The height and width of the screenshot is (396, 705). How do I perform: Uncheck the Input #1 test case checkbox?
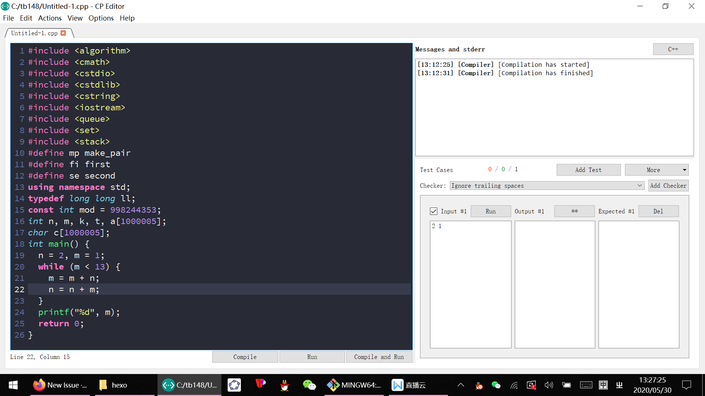click(x=434, y=211)
